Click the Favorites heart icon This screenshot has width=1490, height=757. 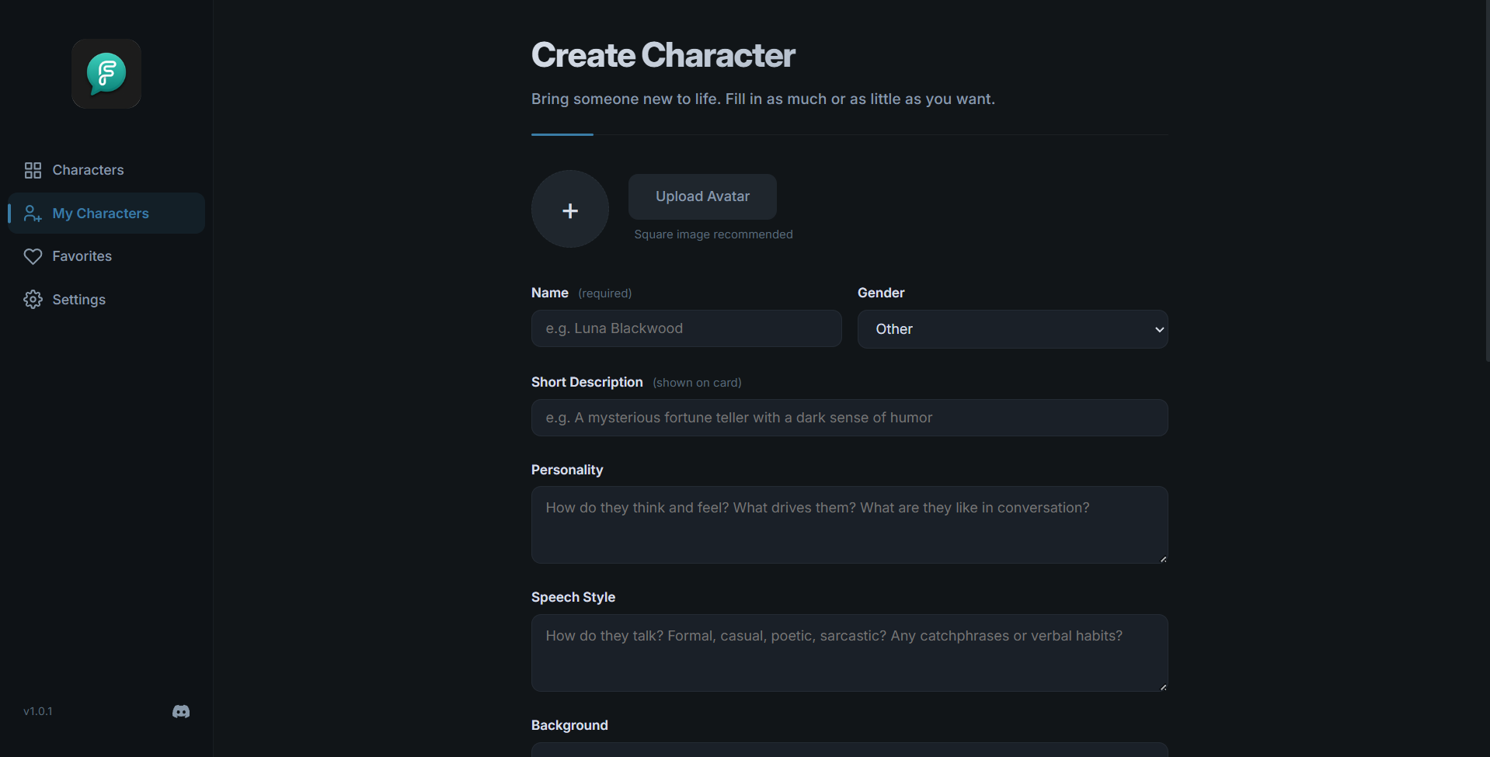[33, 256]
